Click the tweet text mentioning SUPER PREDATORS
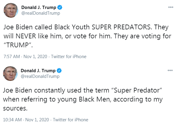179x124 pixels. point(87,36)
